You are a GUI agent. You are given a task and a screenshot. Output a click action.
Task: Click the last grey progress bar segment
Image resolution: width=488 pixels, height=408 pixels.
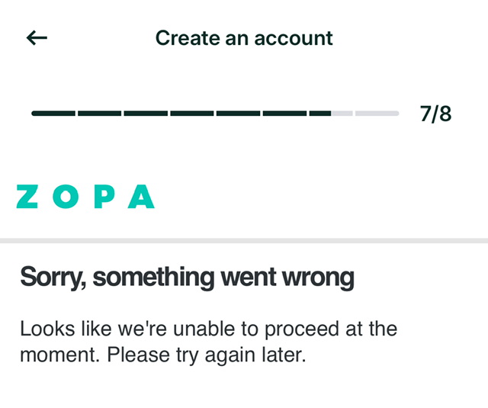(x=377, y=114)
